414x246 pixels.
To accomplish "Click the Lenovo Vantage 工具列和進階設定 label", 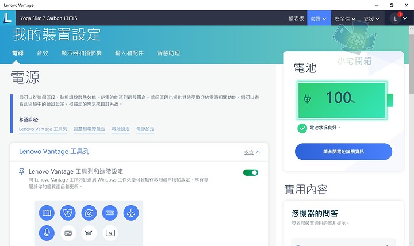I will [x=76, y=171].
